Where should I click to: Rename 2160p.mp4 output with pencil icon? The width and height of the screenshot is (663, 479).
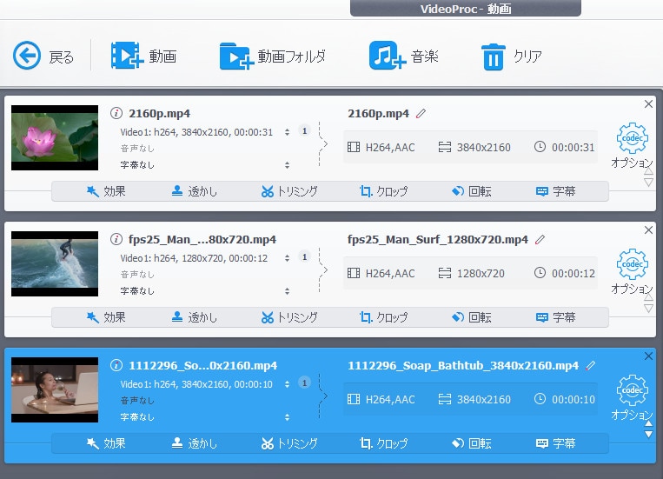(421, 114)
